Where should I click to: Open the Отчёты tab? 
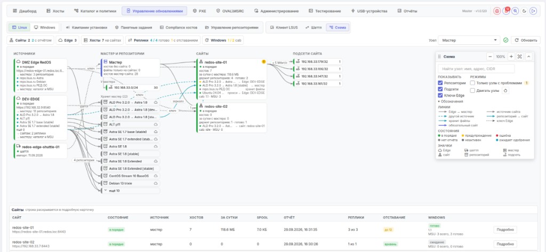click(407, 11)
